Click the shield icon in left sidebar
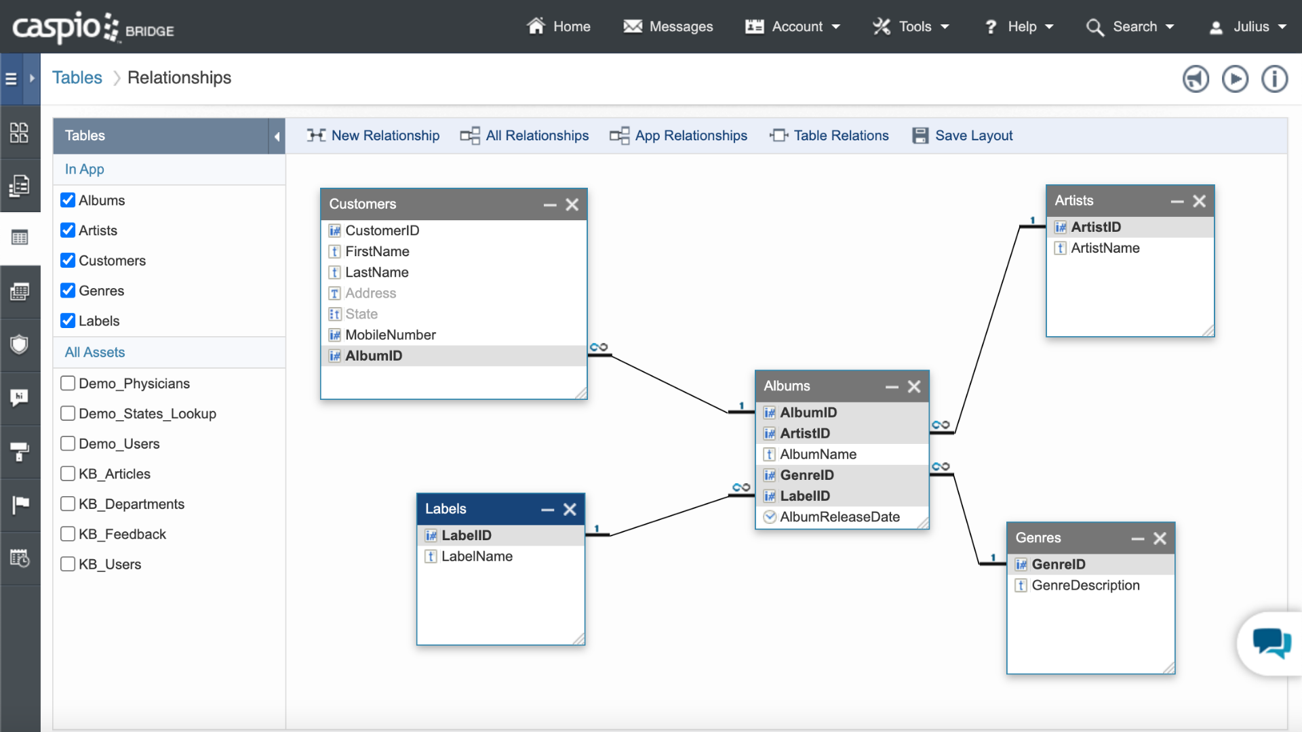 click(x=20, y=344)
